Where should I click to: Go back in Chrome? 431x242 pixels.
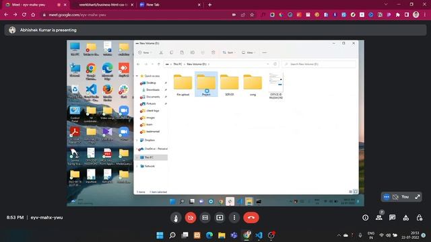(6, 15)
